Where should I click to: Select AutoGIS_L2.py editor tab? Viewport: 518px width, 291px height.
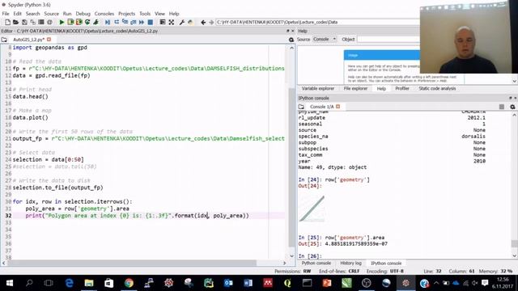[x=28, y=40]
